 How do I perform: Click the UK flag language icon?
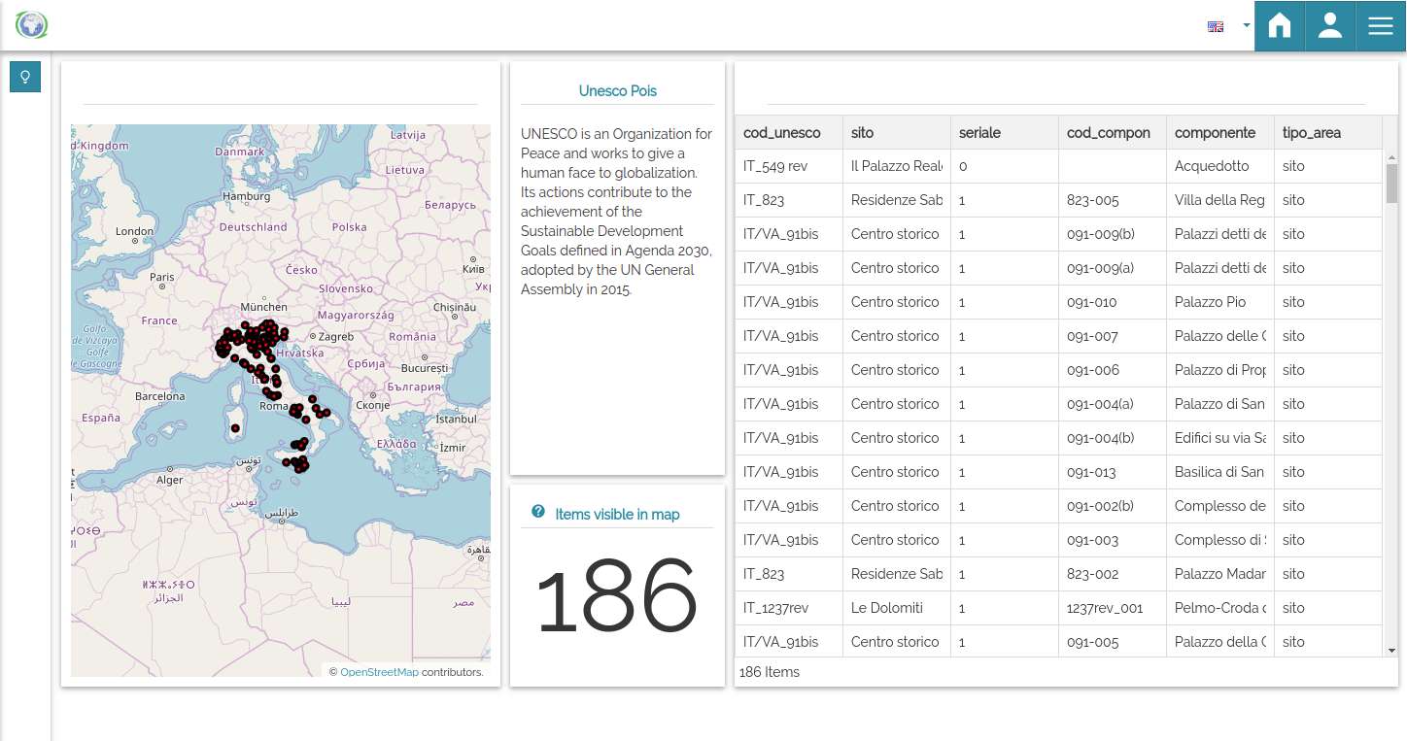[1216, 26]
